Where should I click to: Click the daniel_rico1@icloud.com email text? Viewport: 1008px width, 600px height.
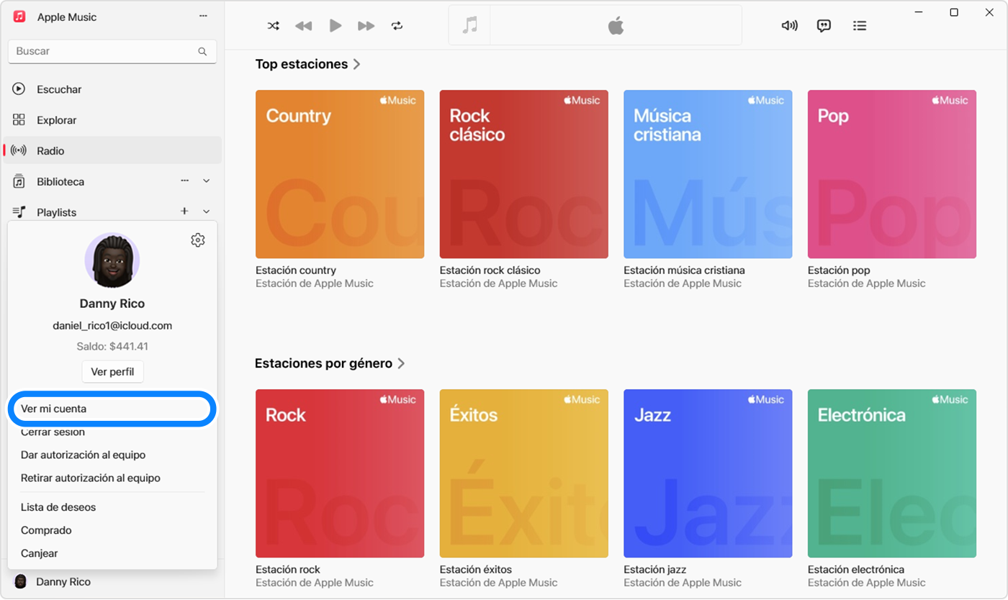click(x=112, y=325)
